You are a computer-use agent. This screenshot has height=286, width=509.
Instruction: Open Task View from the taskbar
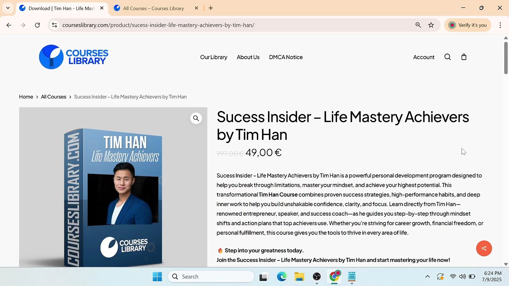(x=263, y=276)
